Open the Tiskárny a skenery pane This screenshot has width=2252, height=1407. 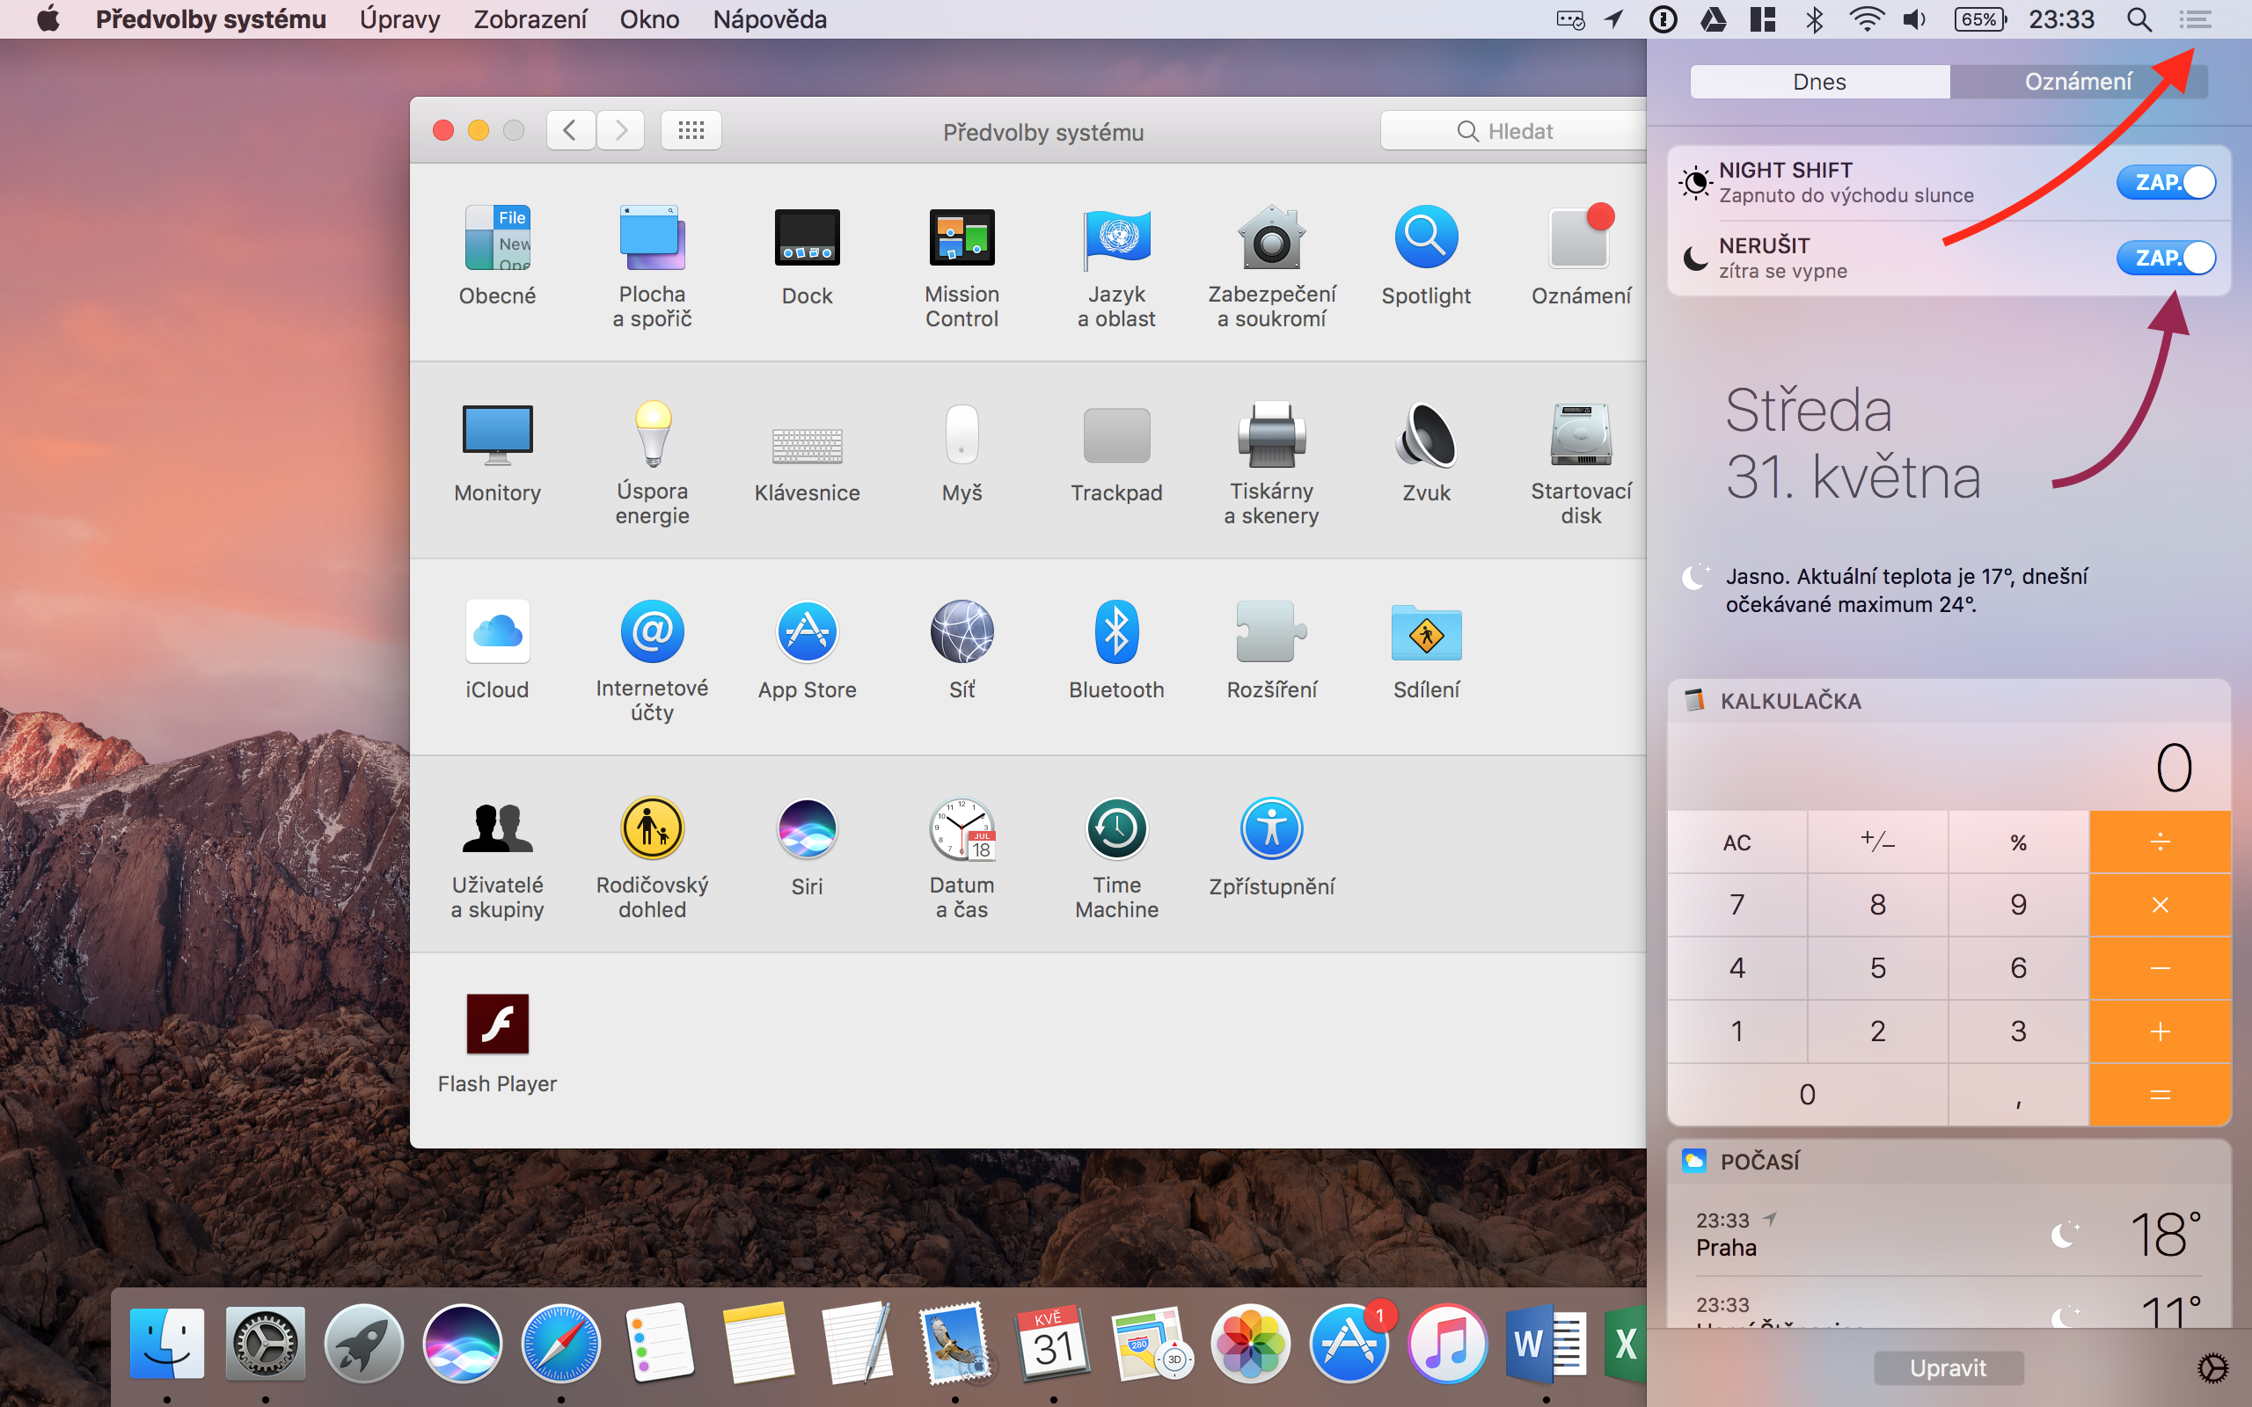click(1271, 435)
